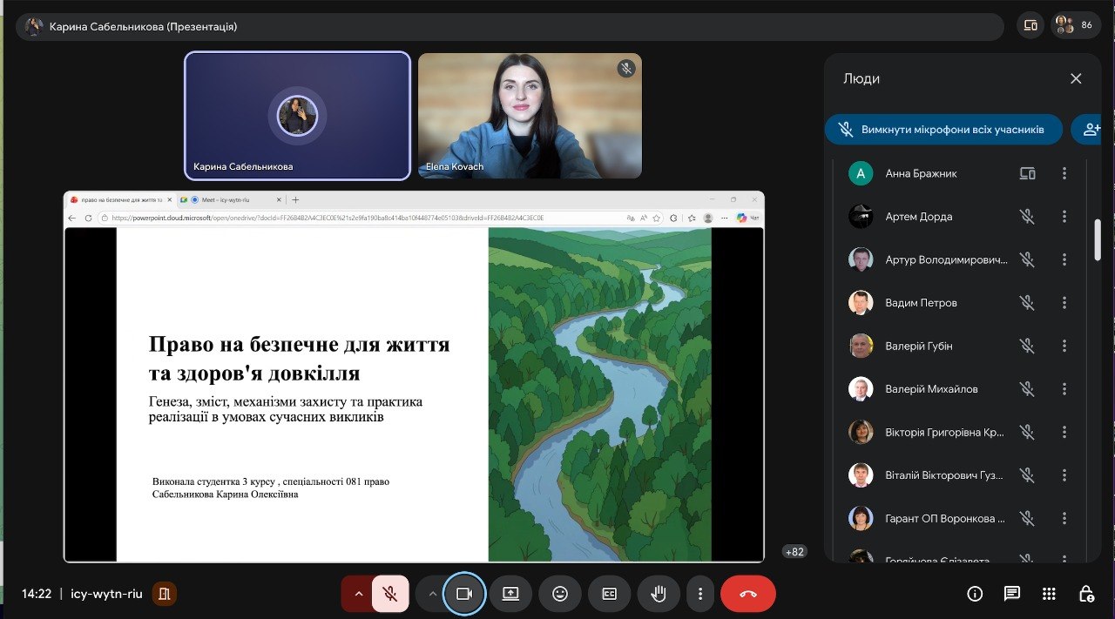Open more actions for Вадим Петров

click(1064, 303)
